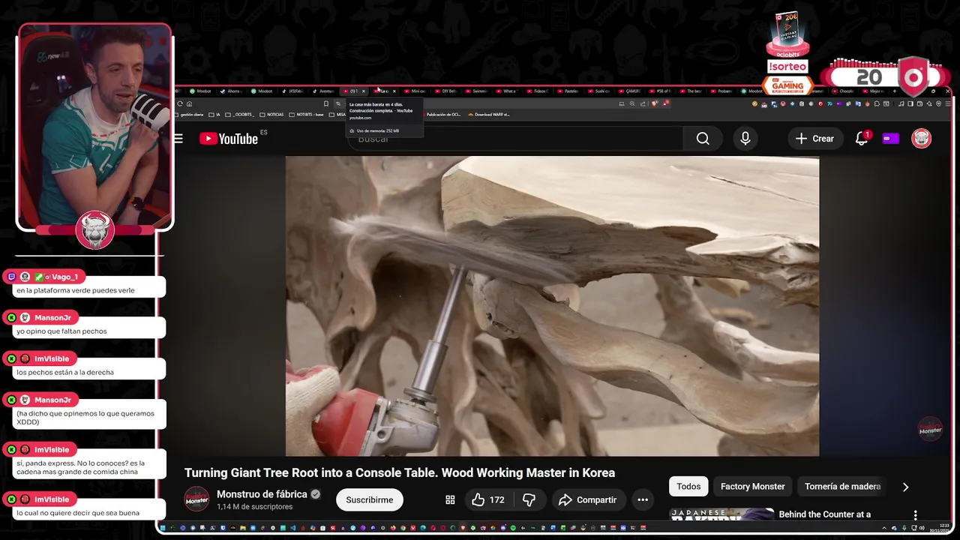Screen dimensions: 960x540
Task: Switch to the first Moobot browser tab
Action: point(201,91)
